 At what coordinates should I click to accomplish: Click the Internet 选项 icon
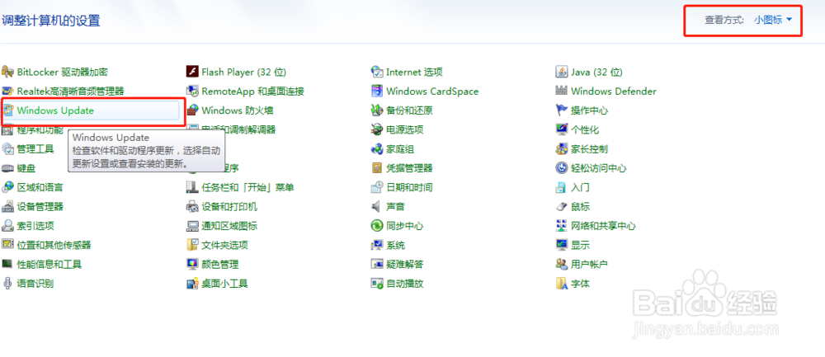[377, 72]
